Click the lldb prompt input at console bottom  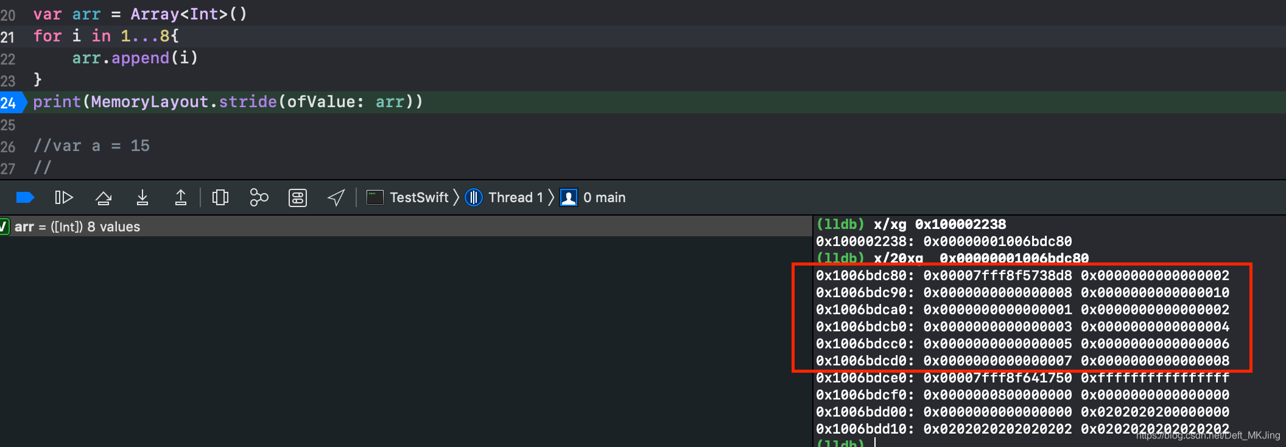coord(876,442)
